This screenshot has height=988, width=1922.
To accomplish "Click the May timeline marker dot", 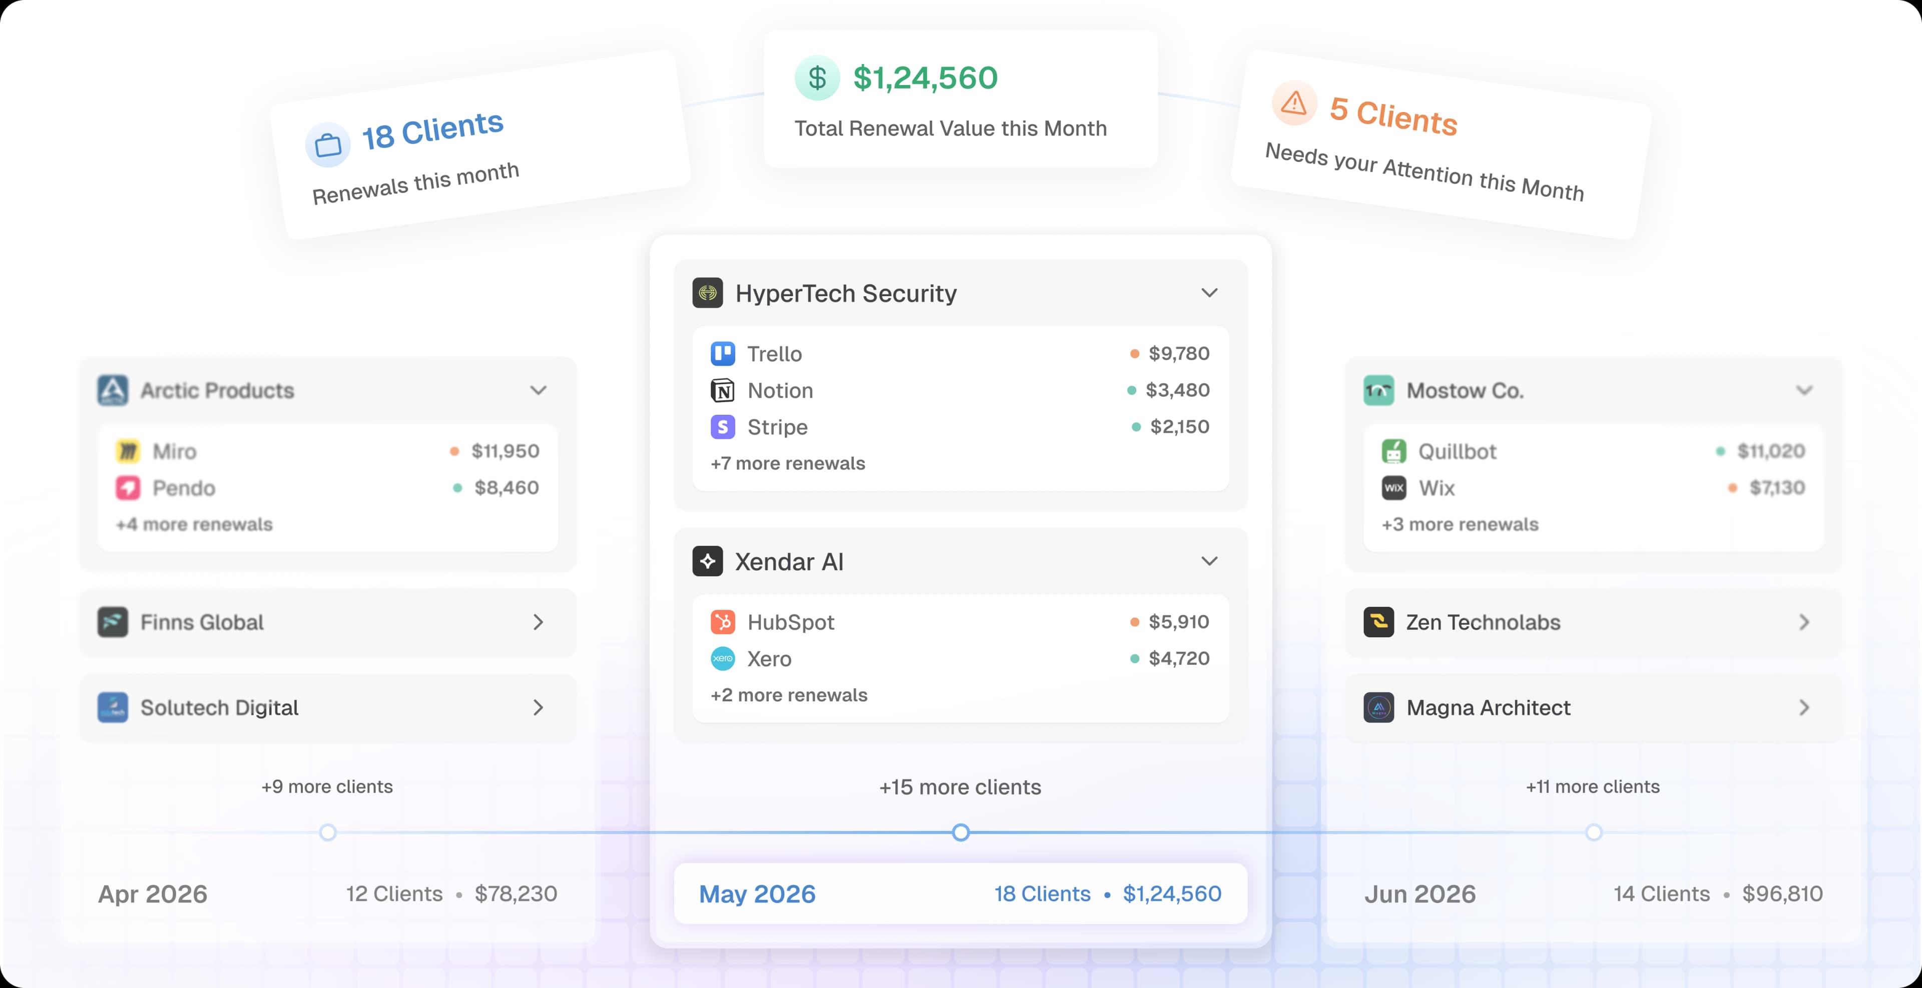I will (x=961, y=832).
